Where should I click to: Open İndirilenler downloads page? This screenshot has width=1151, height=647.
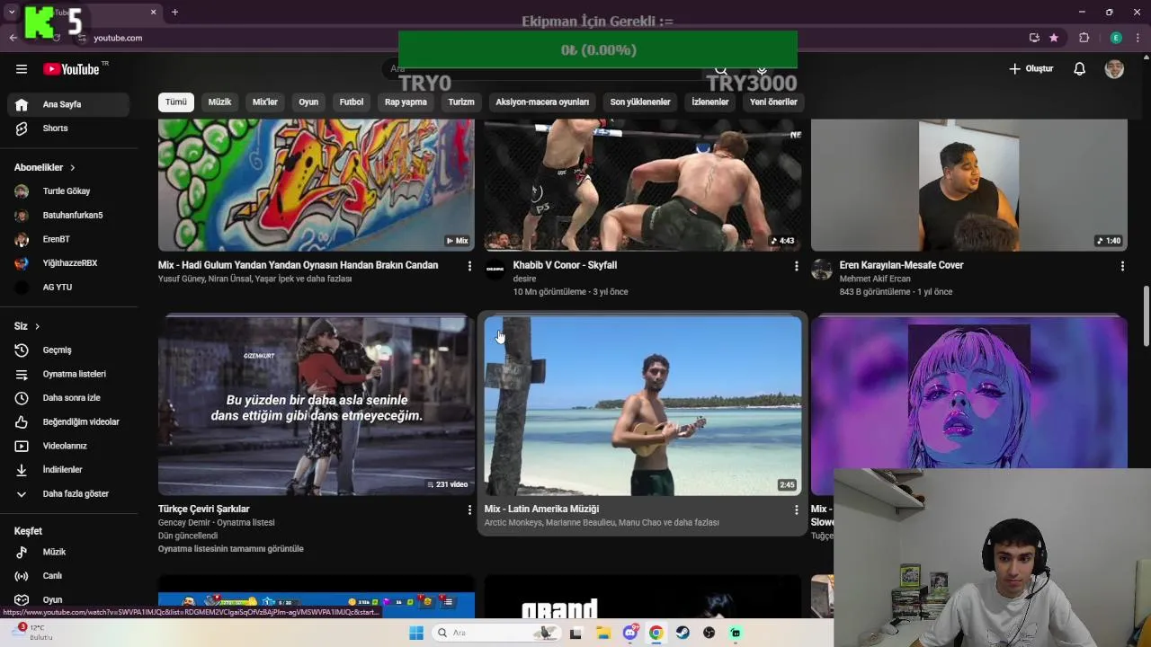pyautogui.click(x=68, y=470)
